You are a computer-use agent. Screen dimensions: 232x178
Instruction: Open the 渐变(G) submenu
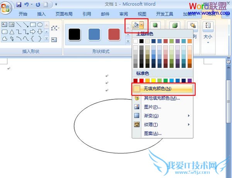pyautogui.click(x=163, y=116)
